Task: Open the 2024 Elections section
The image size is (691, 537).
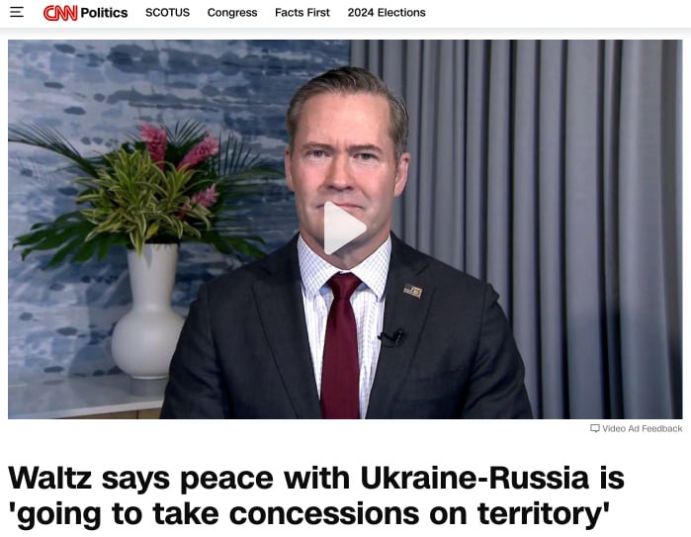Action: [387, 12]
